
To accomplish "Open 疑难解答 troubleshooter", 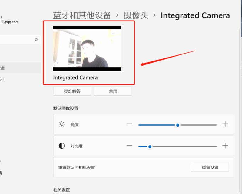I will click(x=72, y=91).
